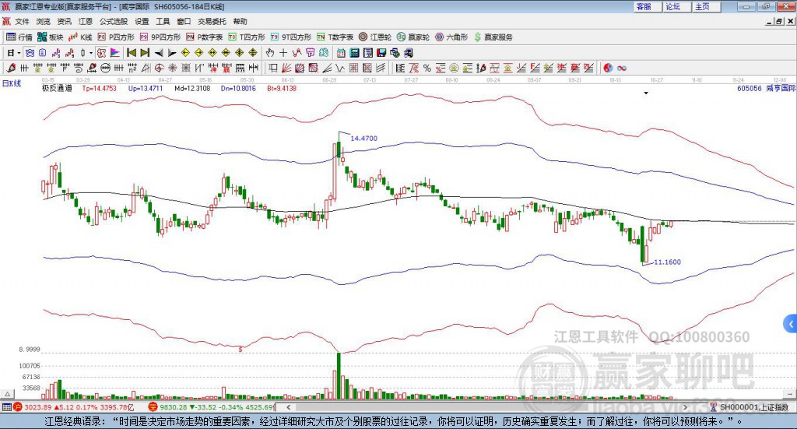
Task: Open the 工具 menu
Action: click(163, 21)
